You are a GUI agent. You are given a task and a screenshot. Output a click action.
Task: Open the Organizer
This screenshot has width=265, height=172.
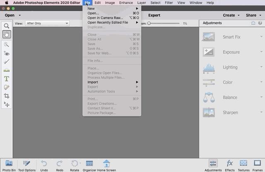pos(89,165)
